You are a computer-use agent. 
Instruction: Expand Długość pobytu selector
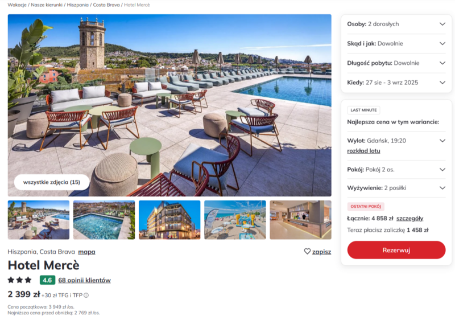(x=396, y=63)
